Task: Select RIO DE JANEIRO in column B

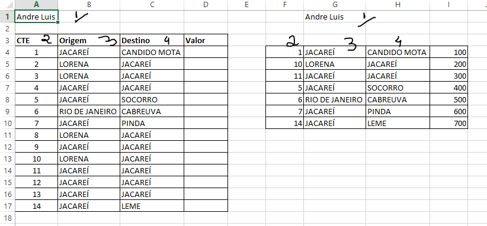Action: coord(89,112)
